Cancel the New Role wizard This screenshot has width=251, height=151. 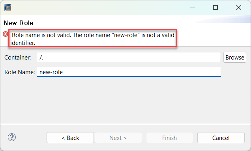coord(221,138)
